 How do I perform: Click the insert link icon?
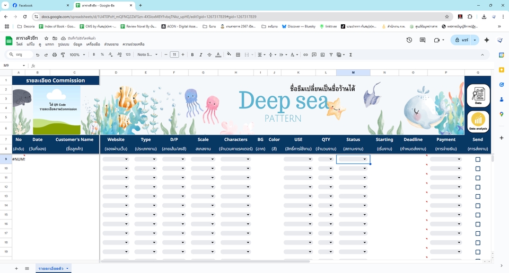306,54
